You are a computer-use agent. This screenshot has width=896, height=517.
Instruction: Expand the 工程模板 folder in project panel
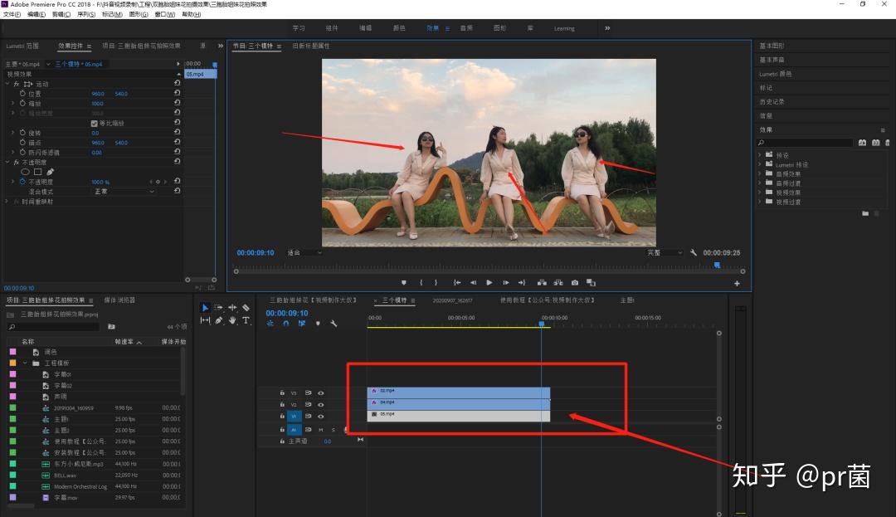26,363
